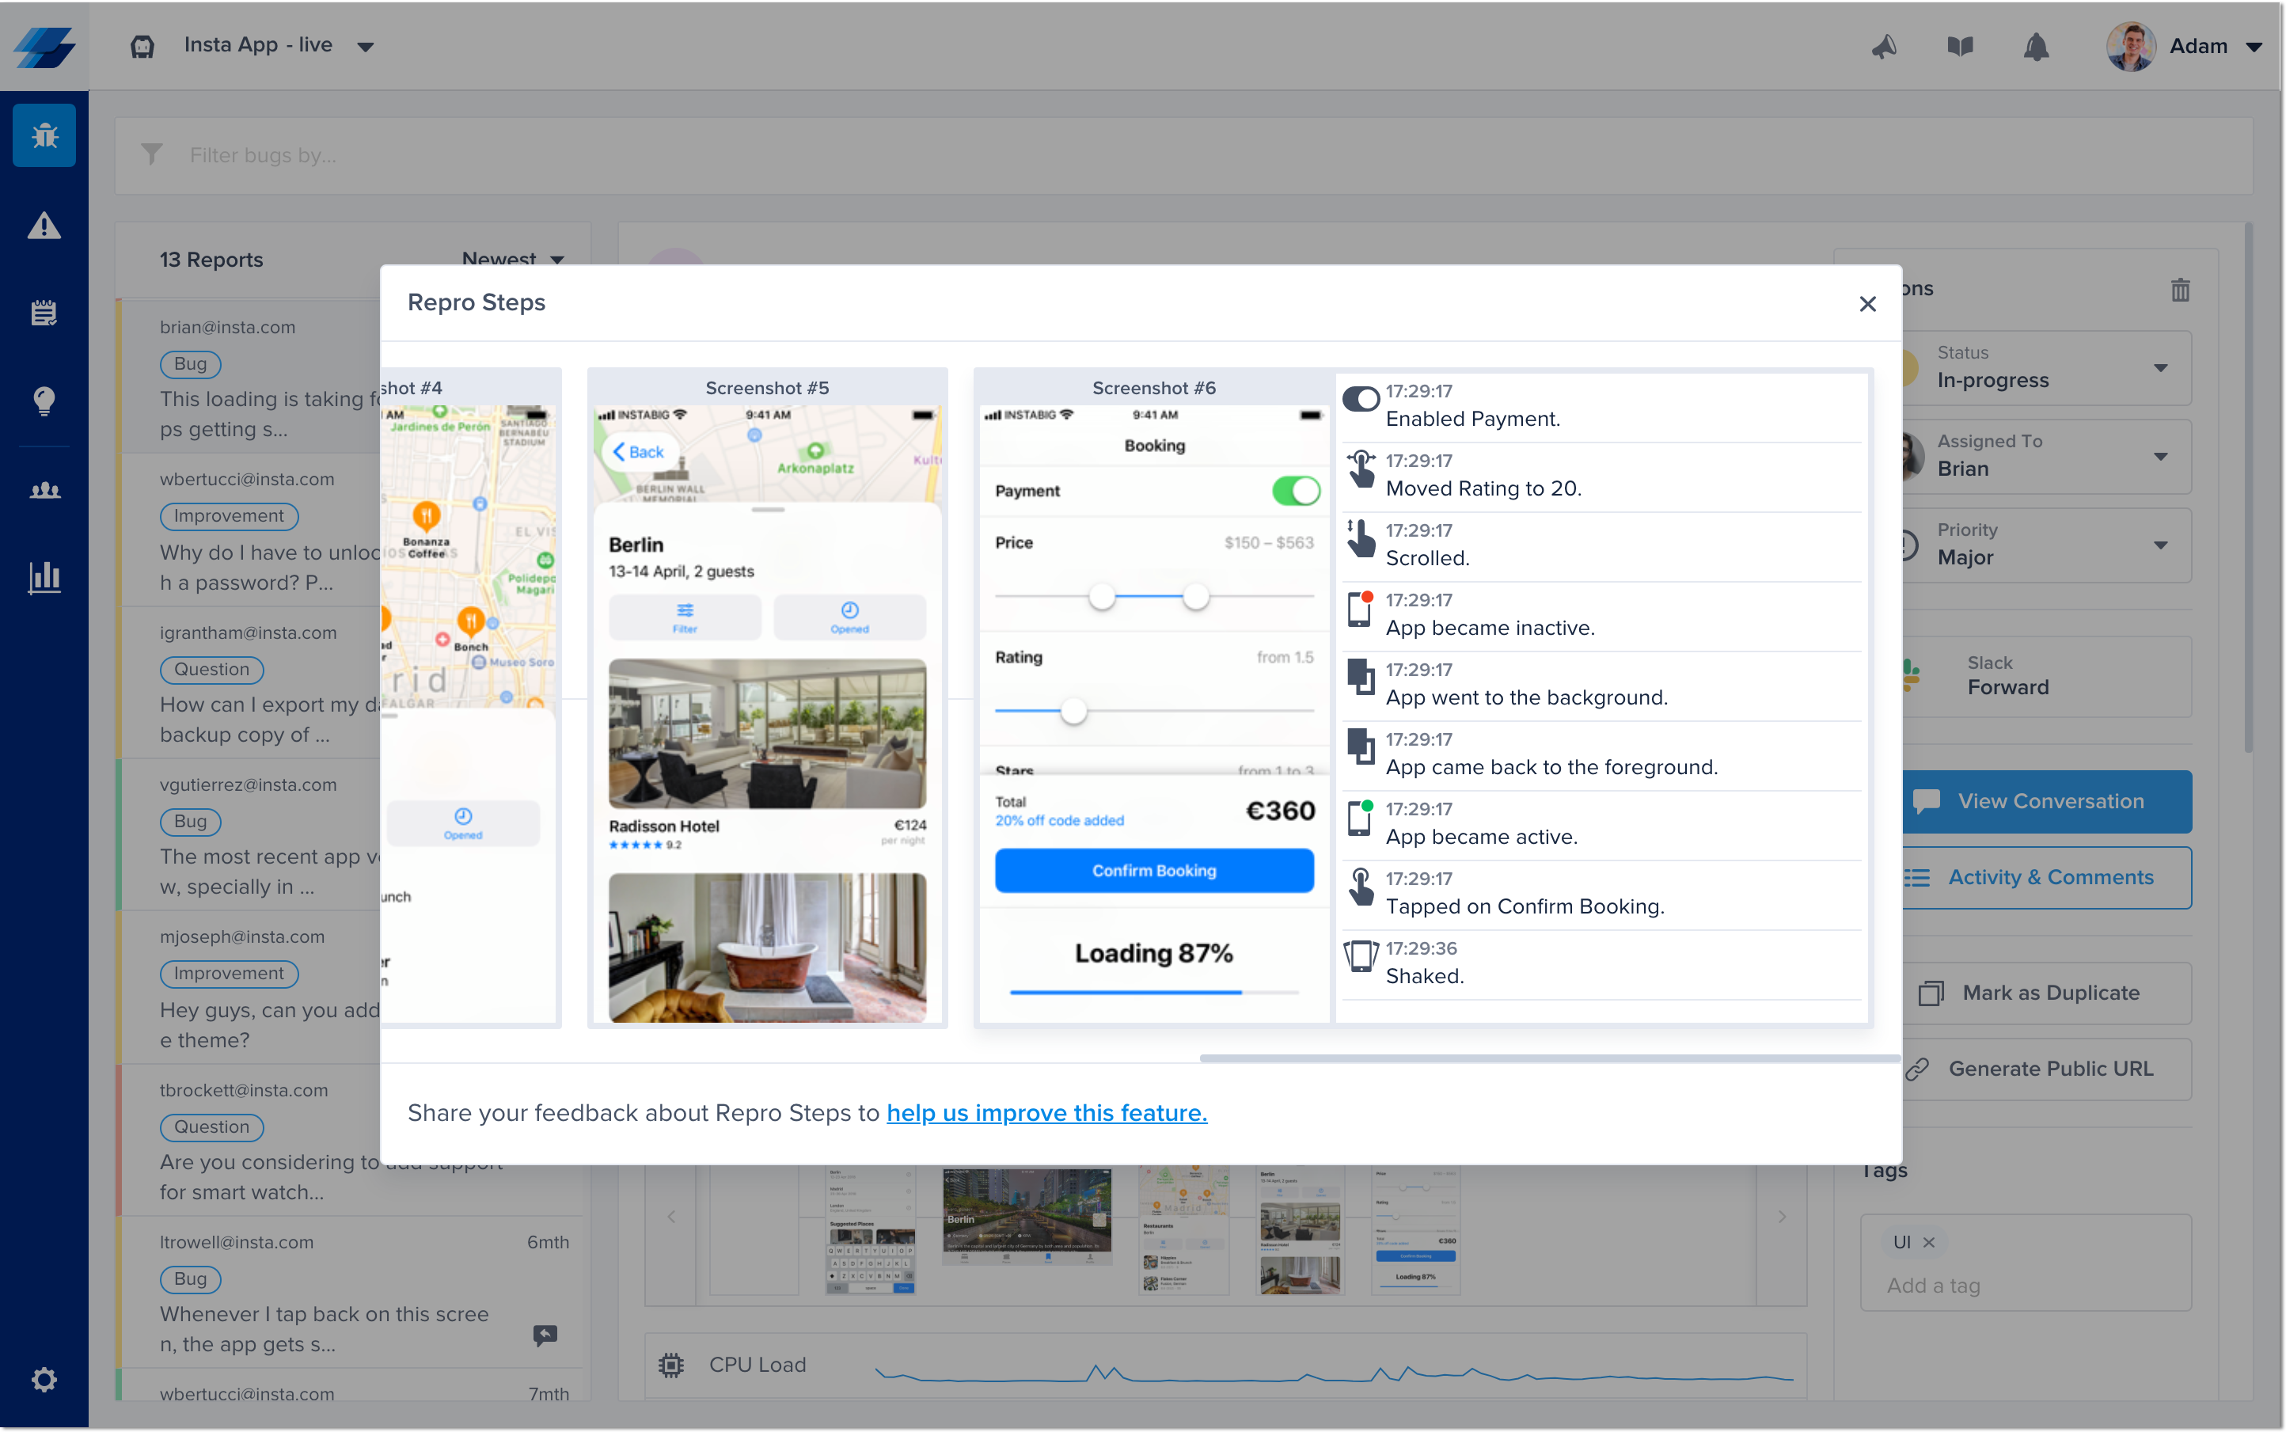Viewport: 2286px width, 1432px height.
Task: Click the notification bell icon
Action: (x=2036, y=47)
